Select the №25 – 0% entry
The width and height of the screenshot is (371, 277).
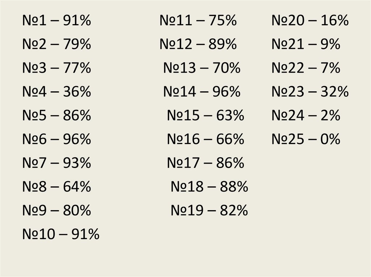(306, 139)
